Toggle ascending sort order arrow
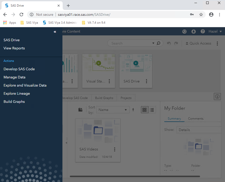This screenshot has width=225, height=182. coord(133,110)
